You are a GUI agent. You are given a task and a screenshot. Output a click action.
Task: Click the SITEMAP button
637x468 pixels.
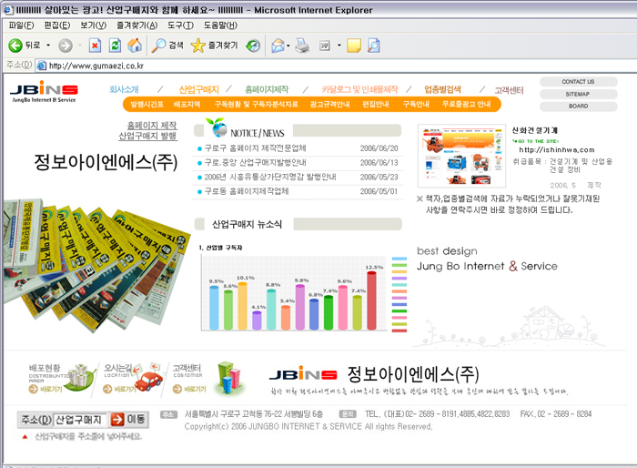point(578,94)
